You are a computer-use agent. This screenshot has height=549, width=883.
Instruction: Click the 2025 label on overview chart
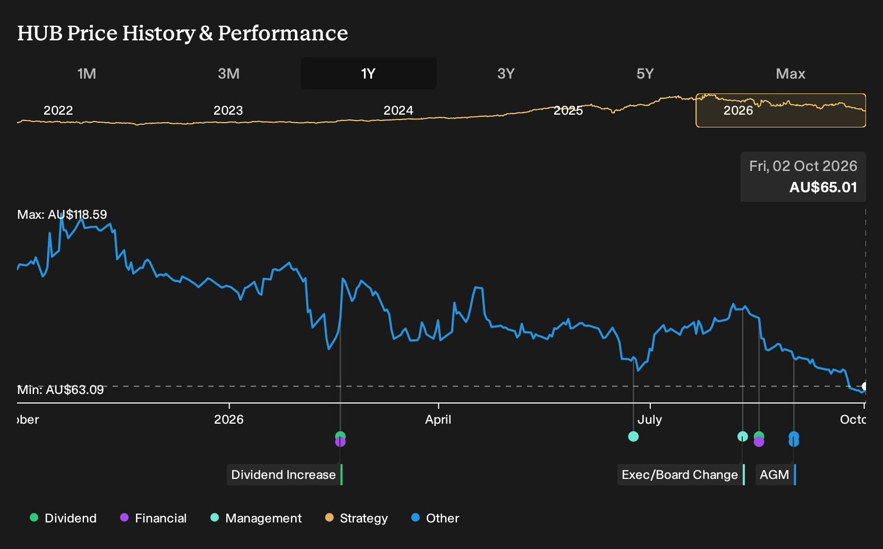568,110
